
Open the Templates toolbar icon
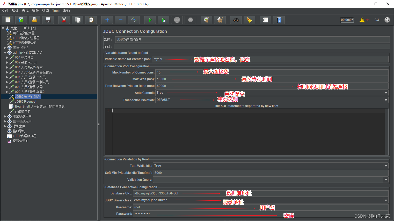coord(21,20)
